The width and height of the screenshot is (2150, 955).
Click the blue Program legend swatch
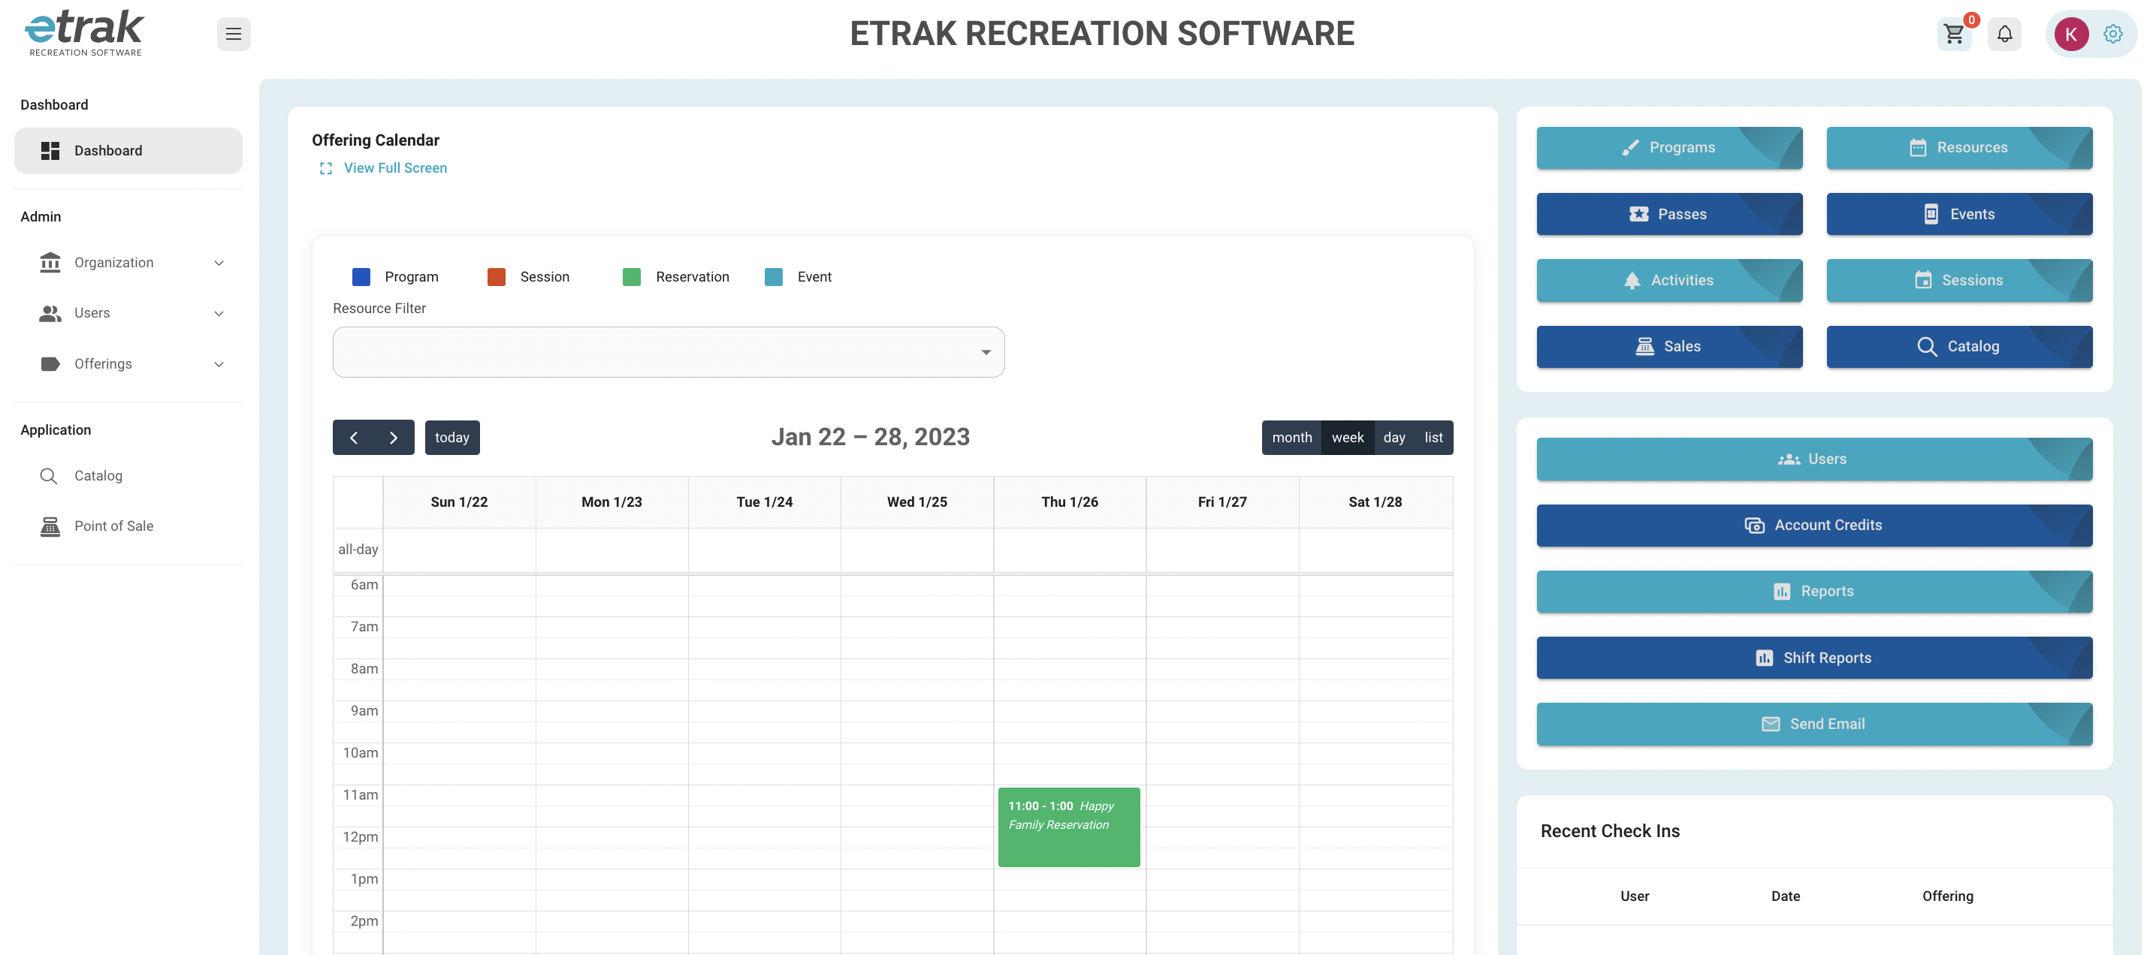coord(361,277)
